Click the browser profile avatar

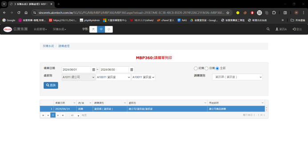(x=296, y=13)
